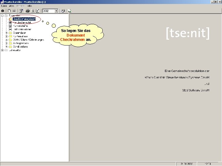Click the new blank document toolbar icon

pyautogui.click(x=9, y=11)
